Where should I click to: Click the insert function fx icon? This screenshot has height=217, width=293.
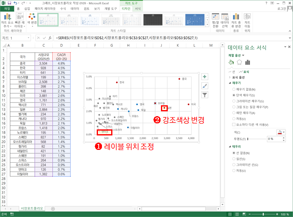(x=50, y=38)
